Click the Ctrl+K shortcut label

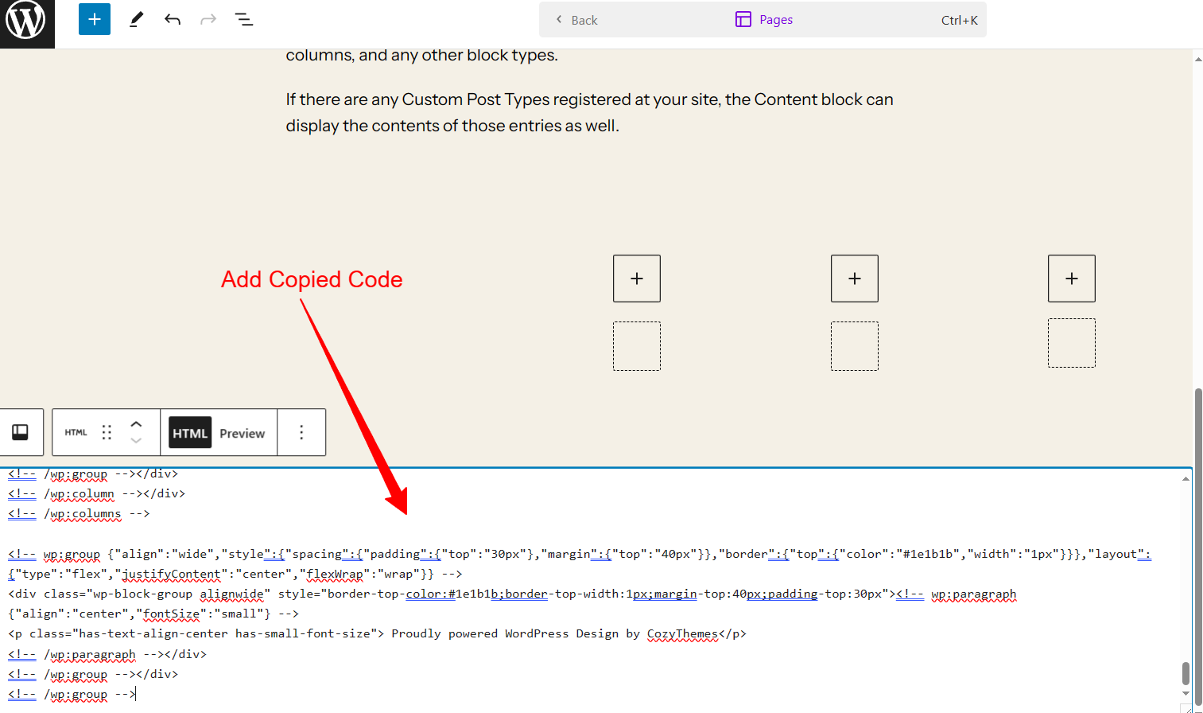click(x=959, y=20)
